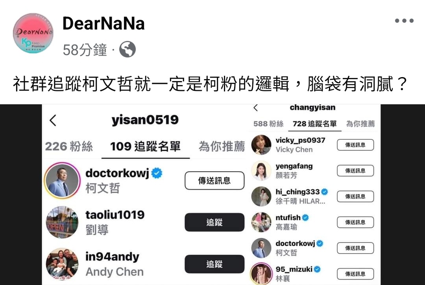425x285 pixels.
Task: Click doctorkowj's blue verified badge in yisan0519 list
Action: [157, 173]
